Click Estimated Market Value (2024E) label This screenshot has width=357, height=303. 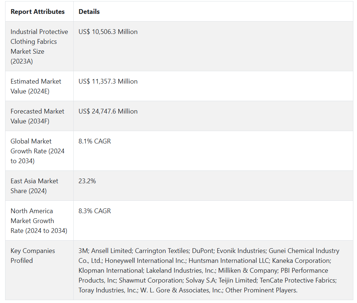click(36, 86)
